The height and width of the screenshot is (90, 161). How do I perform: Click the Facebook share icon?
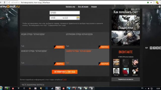coord(154,48)
